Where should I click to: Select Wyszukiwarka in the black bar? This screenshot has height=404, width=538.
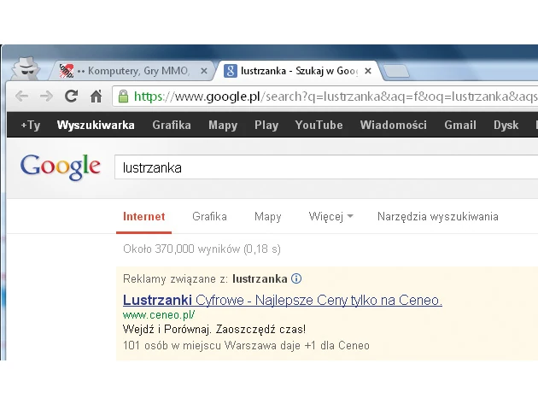click(96, 125)
